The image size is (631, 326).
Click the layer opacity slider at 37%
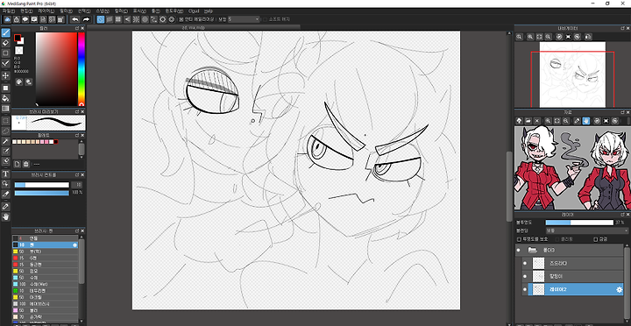click(x=579, y=223)
